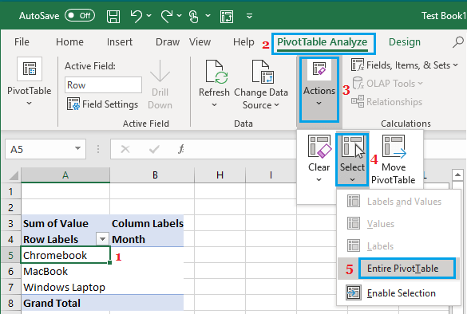Viewport: 467px width, 314px height.
Task: Switch to the Design tab
Action: click(405, 42)
